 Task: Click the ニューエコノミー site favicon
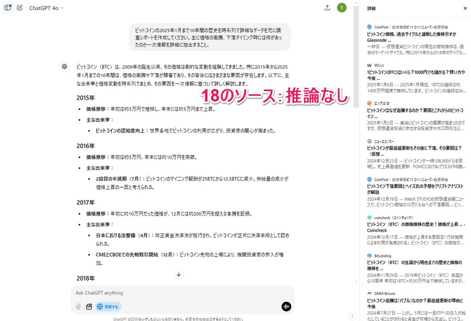[x=369, y=141]
